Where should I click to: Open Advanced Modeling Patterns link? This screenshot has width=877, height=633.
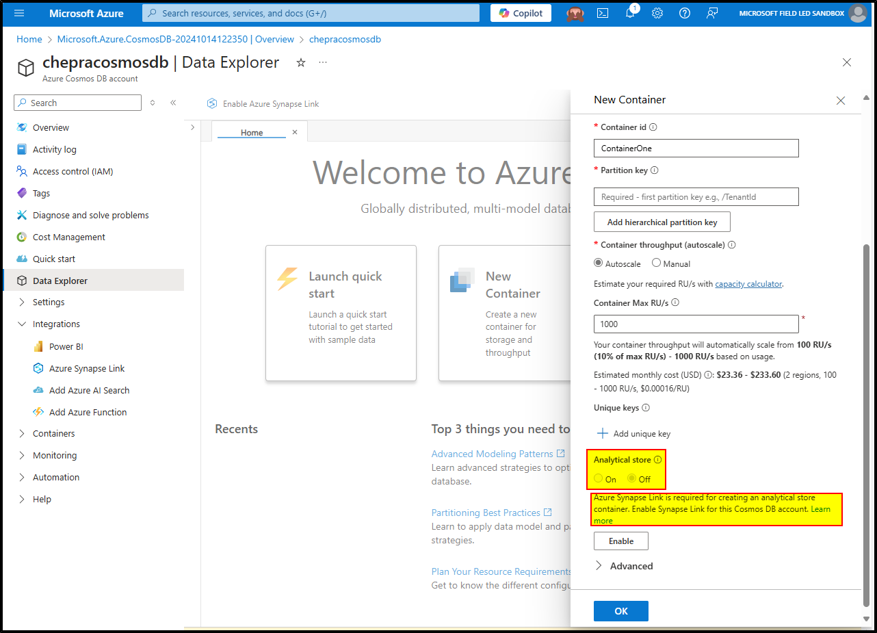(498, 454)
